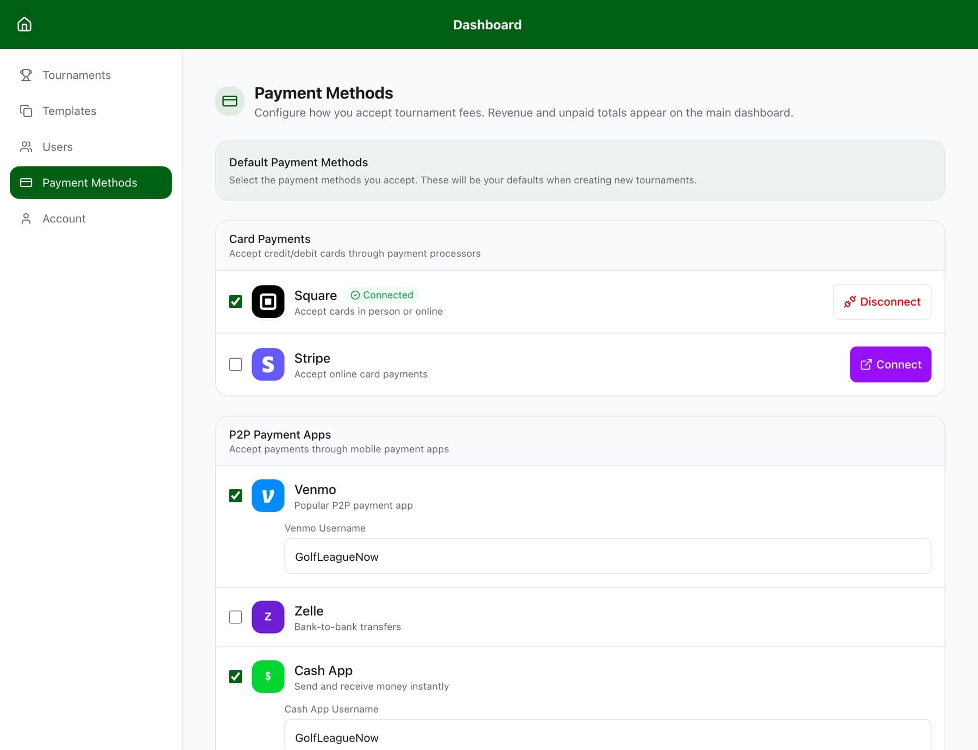The image size is (978, 750).
Task: Click the card icon beside Payment Methods heading
Action: [230, 101]
